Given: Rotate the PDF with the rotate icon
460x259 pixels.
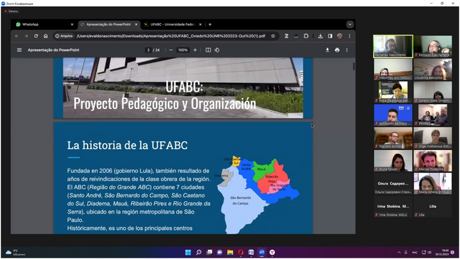Looking at the screenshot, I should 218,50.
